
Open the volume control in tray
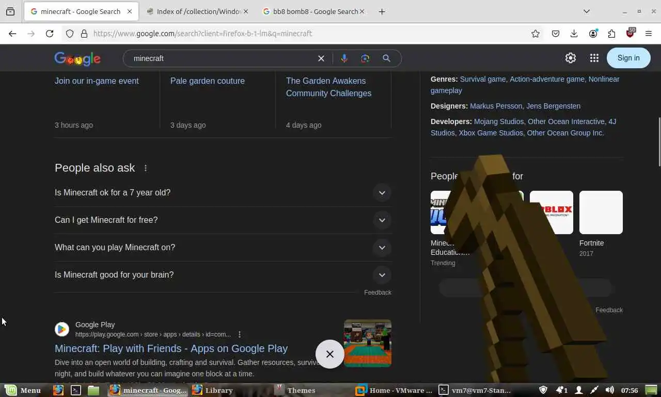coord(609,390)
